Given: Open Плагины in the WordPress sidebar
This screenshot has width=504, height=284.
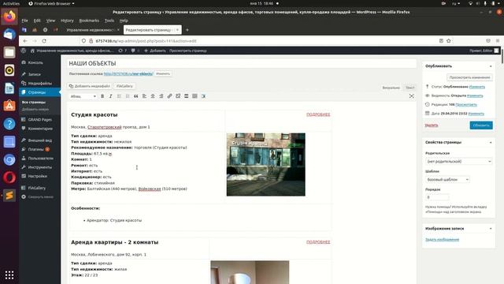Looking at the screenshot, I should [35, 149].
